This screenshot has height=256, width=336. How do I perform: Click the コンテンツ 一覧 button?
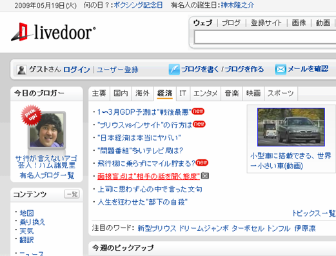coord(72,194)
